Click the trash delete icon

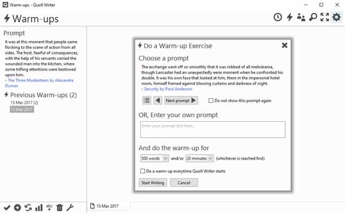click(x=60, y=207)
